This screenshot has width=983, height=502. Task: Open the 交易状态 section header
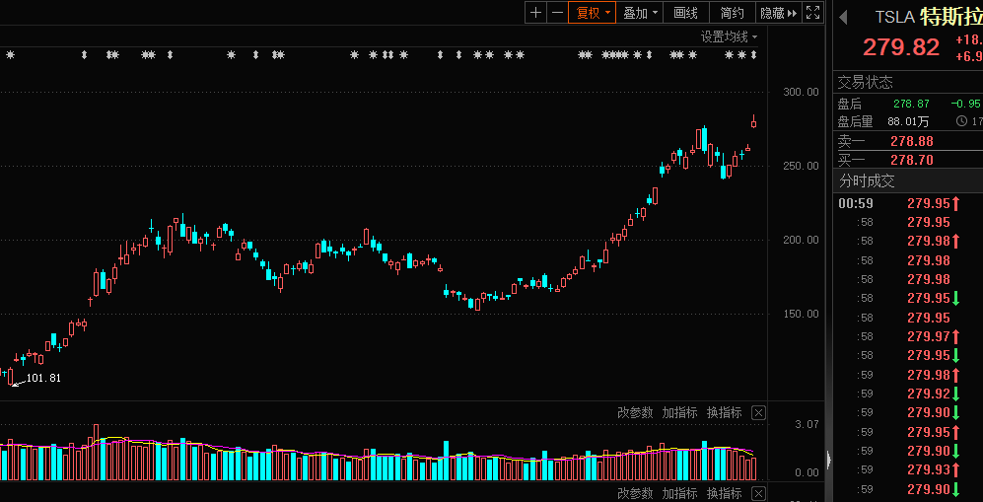point(865,82)
